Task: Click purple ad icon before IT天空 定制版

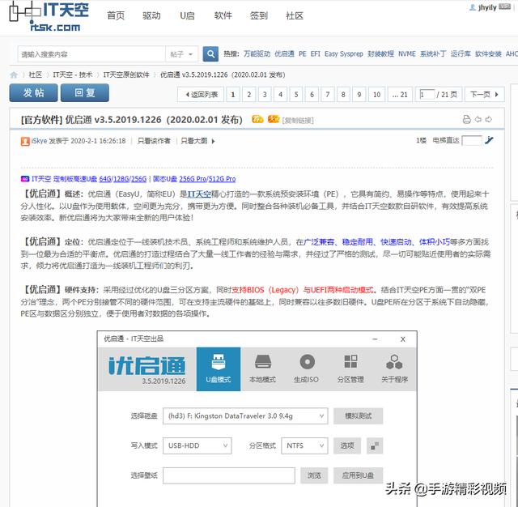Action: point(25,179)
